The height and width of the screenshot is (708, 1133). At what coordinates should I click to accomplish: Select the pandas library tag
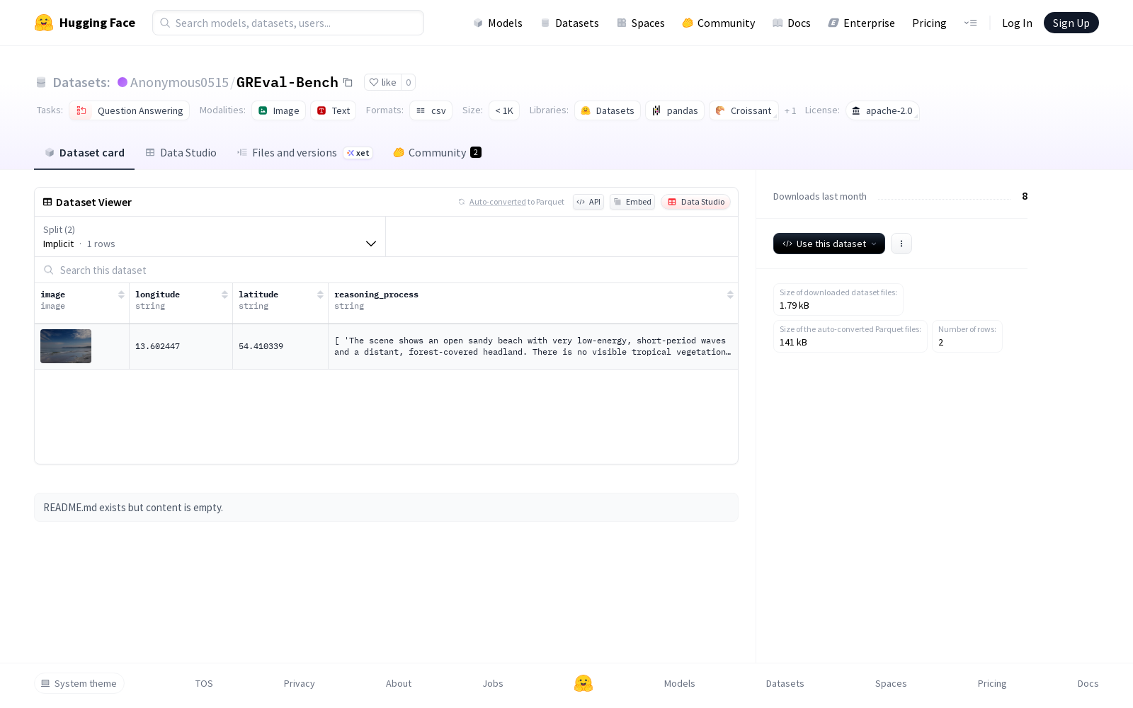click(x=675, y=110)
